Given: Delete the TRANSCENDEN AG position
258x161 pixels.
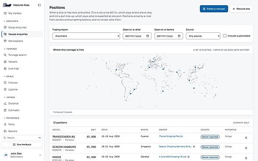Looking at the screenshot, I should click(x=246, y=138).
